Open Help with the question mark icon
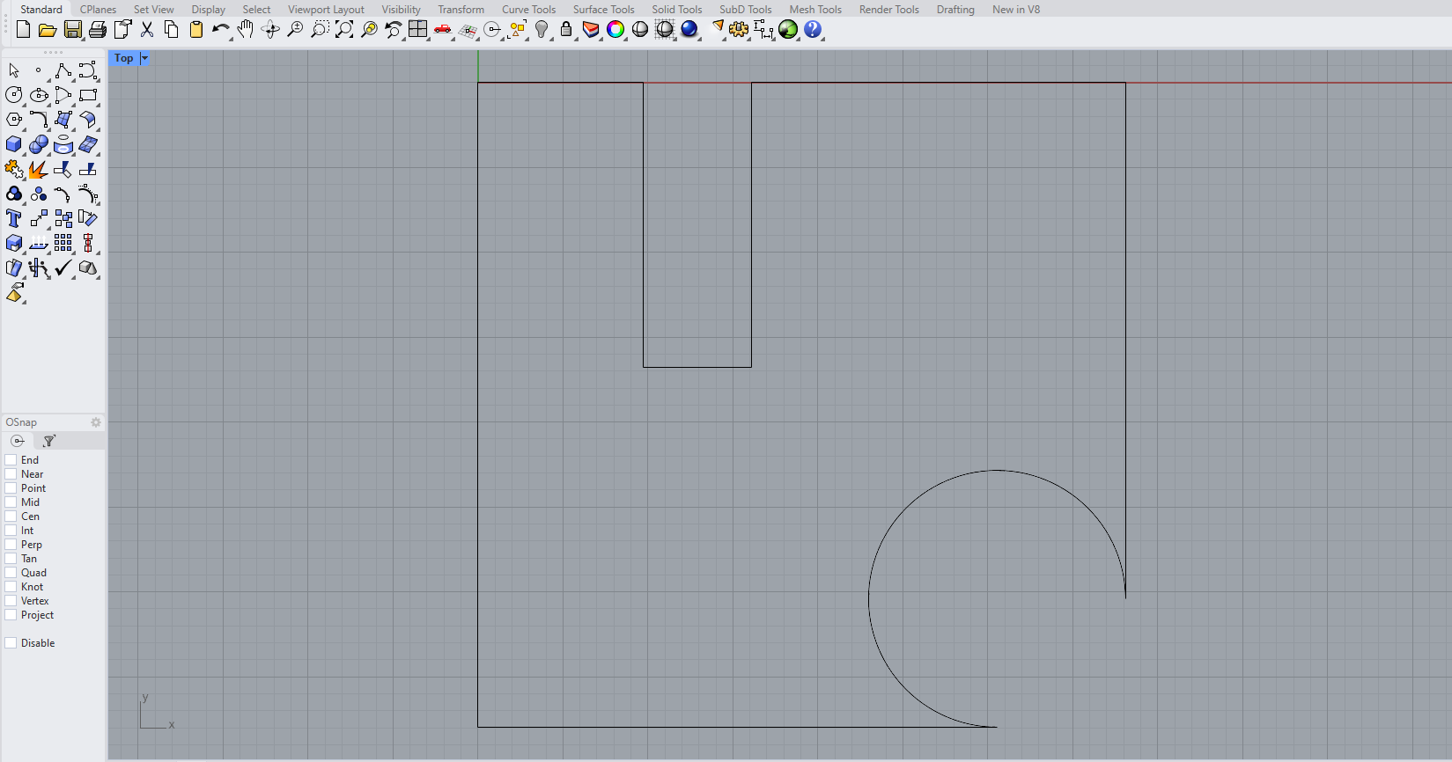 [x=813, y=30]
